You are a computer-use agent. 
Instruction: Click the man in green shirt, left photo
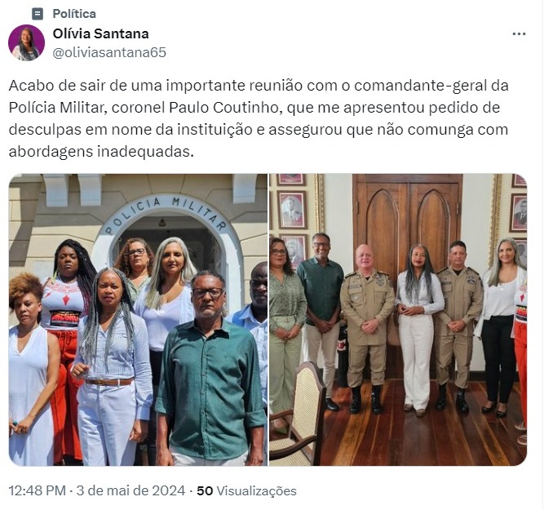pyautogui.click(x=210, y=368)
